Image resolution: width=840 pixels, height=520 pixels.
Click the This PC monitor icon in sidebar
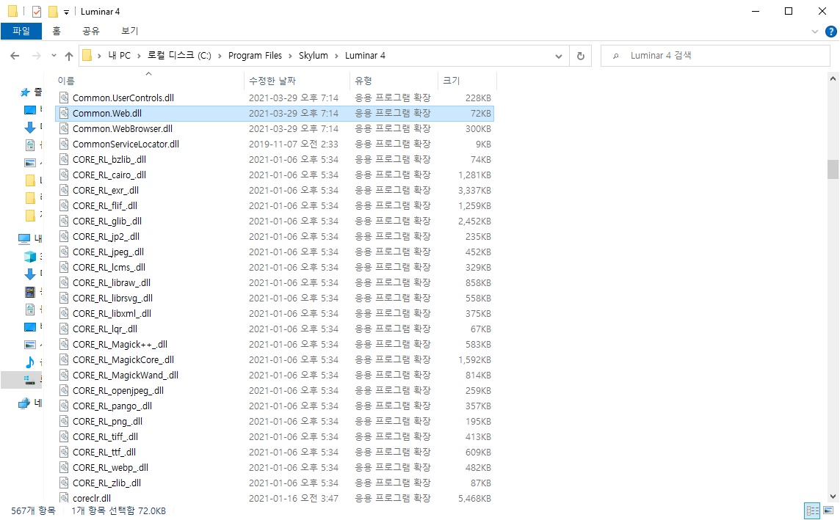click(x=24, y=238)
